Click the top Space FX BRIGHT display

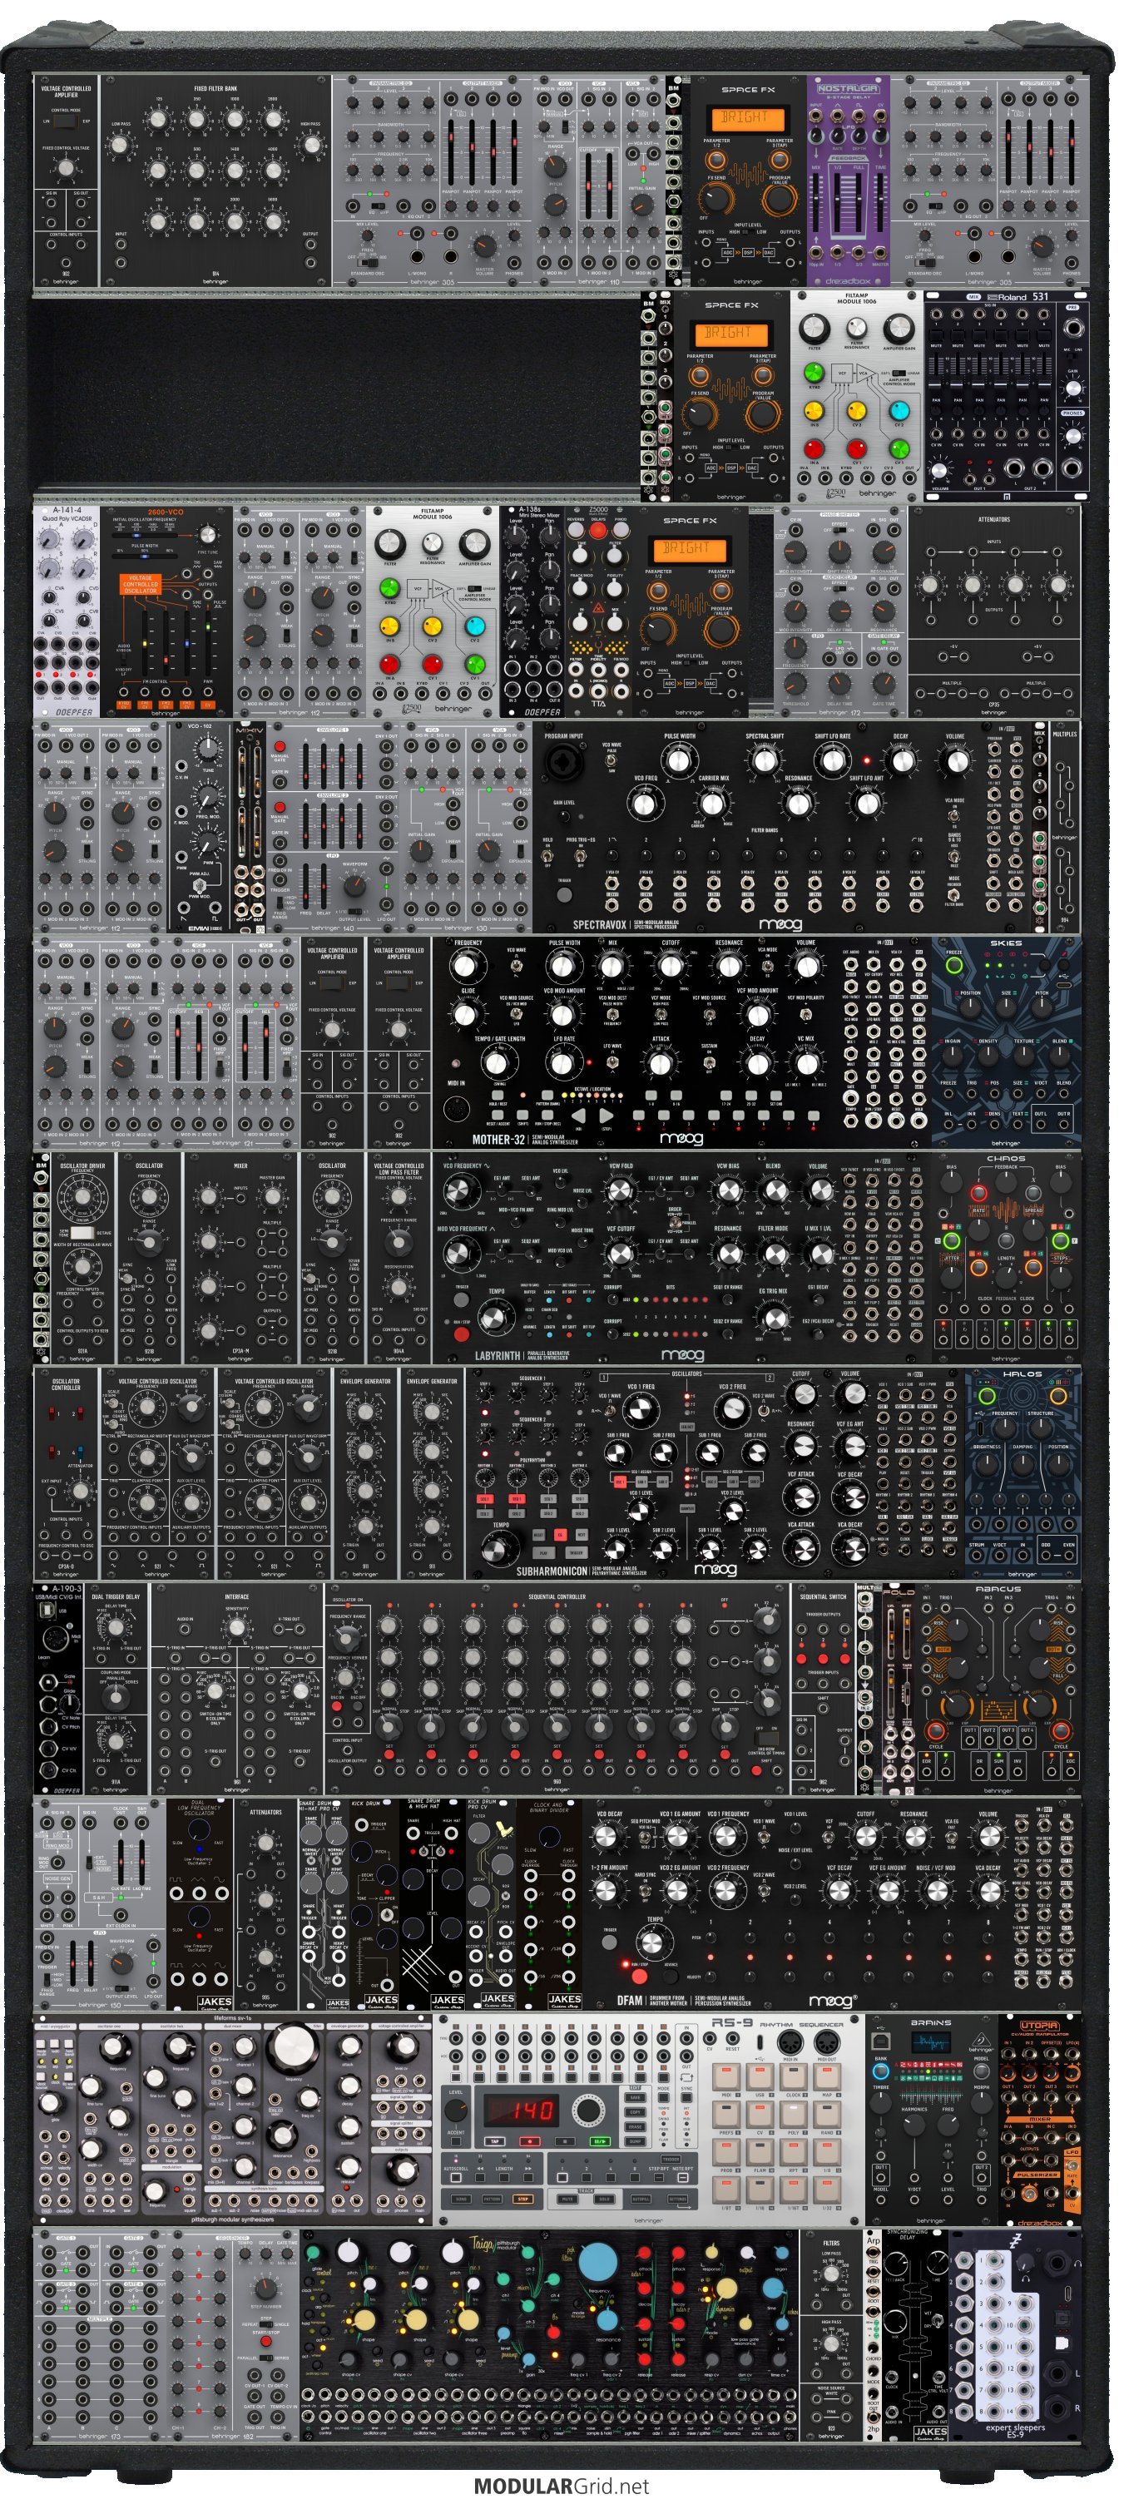[x=745, y=117]
